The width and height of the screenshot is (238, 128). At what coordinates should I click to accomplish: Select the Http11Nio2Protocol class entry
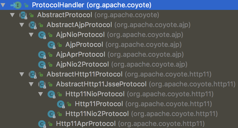[97, 114]
